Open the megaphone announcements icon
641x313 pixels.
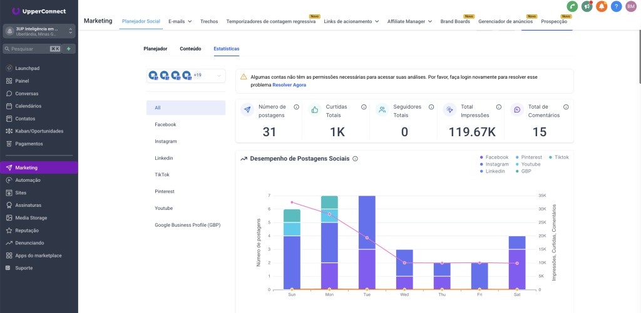click(587, 6)
